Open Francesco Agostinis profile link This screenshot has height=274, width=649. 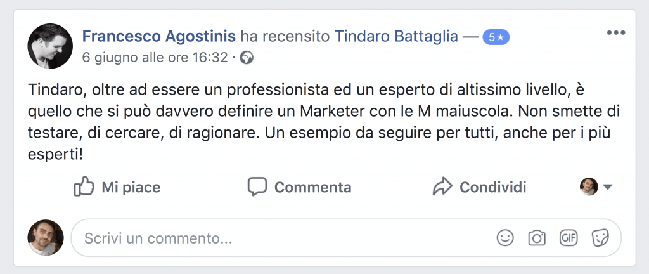pyautogui.click(x=159, y=36)
